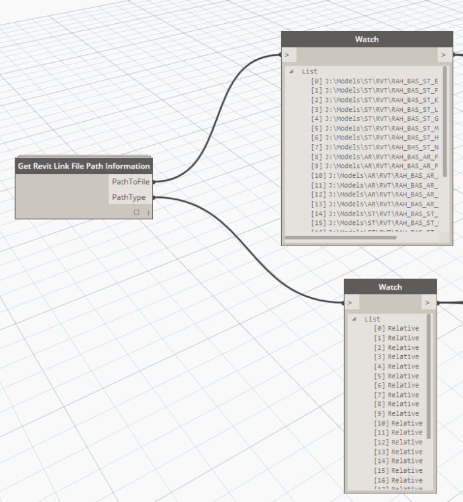Click the upper Watch node's input port arrow

[x=286, y=55]
